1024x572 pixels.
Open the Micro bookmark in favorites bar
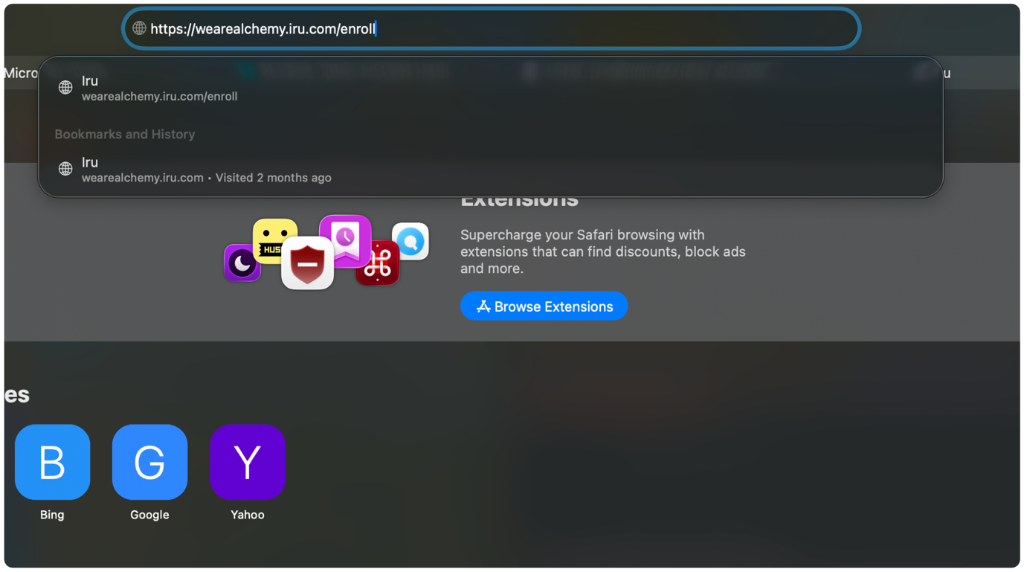(21, 73)
